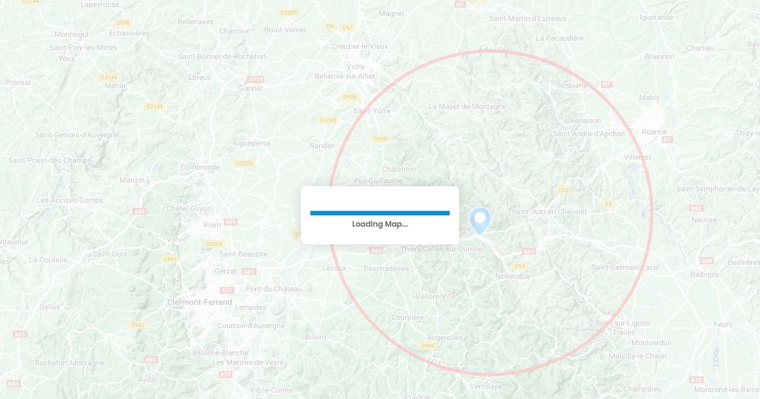Click the A75 road shield
The width and height of the screenshot is (760, 399).
pyautogui.click(x=225, y=375)
